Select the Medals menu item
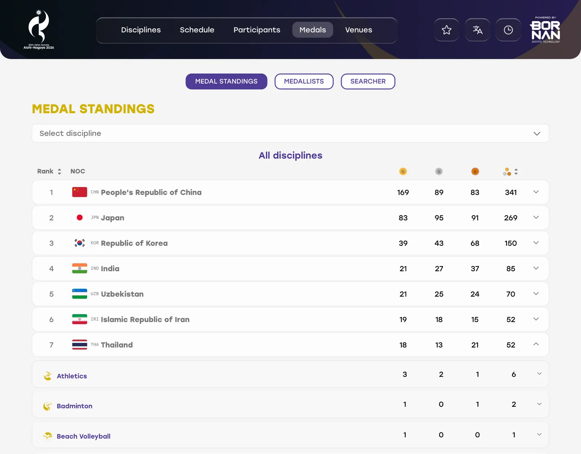The width and height of the screenshot is (581, 454). [313, 30]
